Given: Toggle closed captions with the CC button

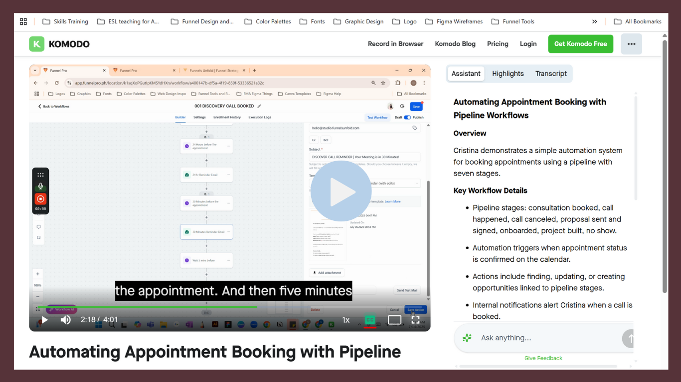Looking at the screenshot, I should pos(369,320).
